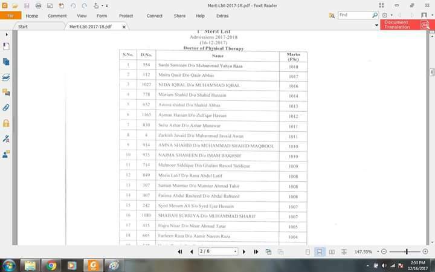Go to the next page arrow
Screen dimensions: 435x272
tap(244, 251)
